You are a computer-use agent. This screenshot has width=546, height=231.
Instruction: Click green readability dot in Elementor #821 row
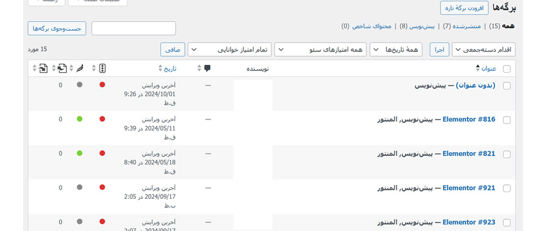(x=79, y=153)
